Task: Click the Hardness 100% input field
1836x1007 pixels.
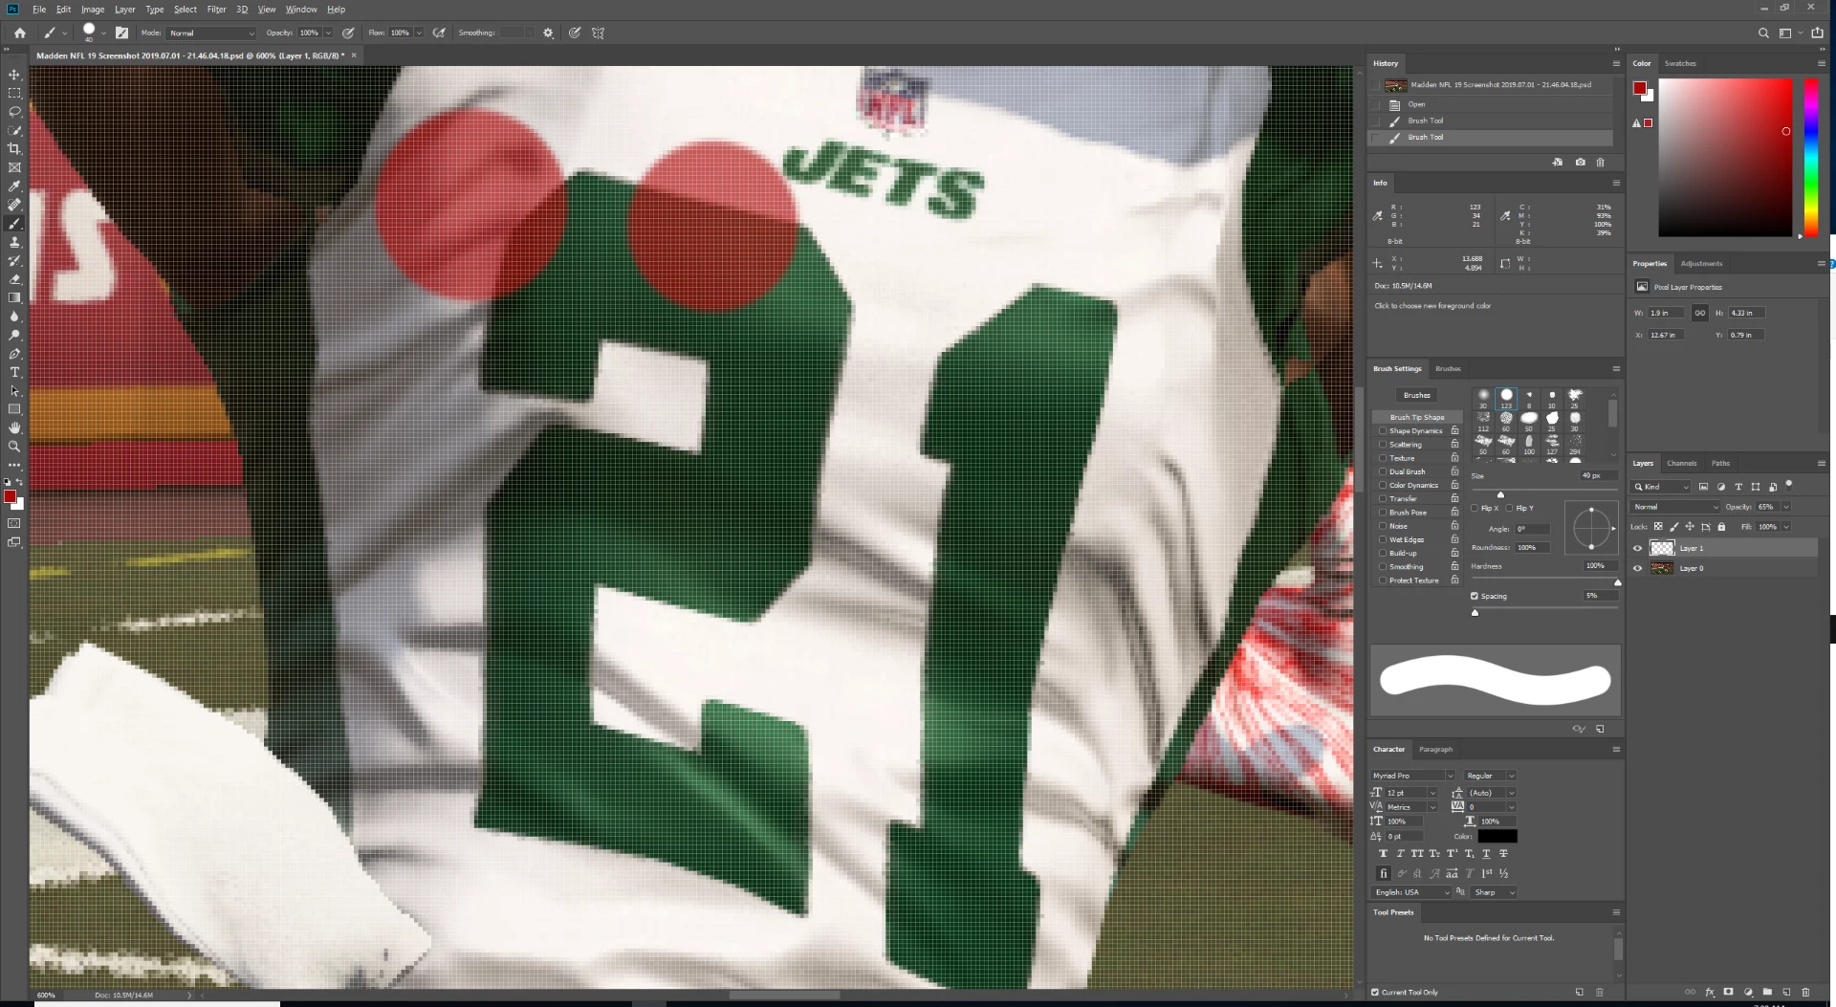Action: click(1599, 566)
